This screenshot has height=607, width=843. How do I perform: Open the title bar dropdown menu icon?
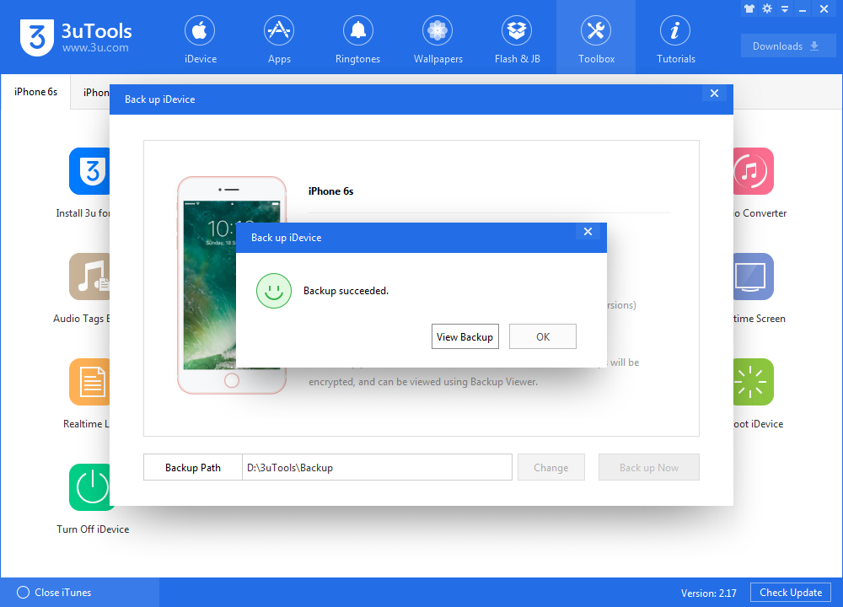(785, 8)
